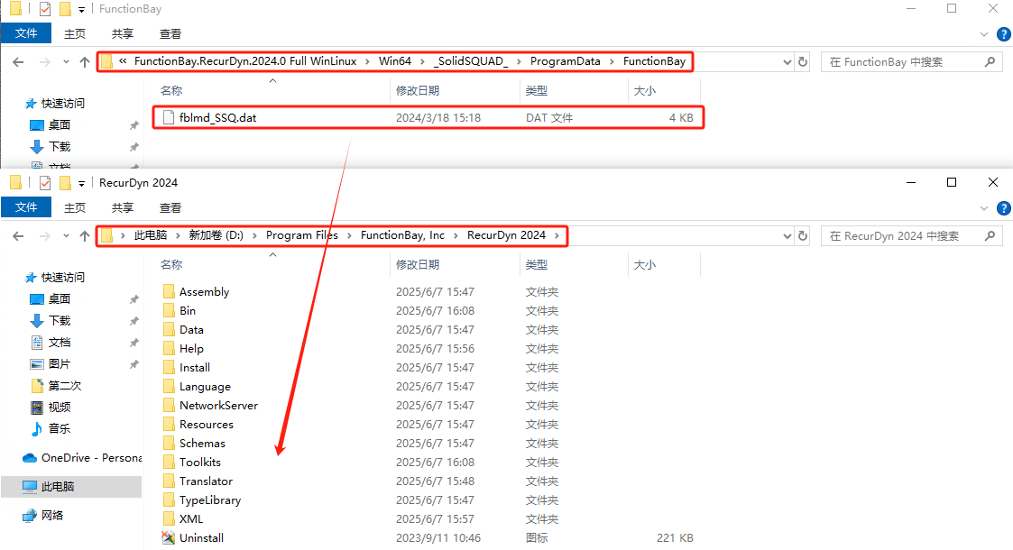
Task: Open Quick Access Toolbar customize dropdown, RecurDyn 2024 window
Action: 81,183
